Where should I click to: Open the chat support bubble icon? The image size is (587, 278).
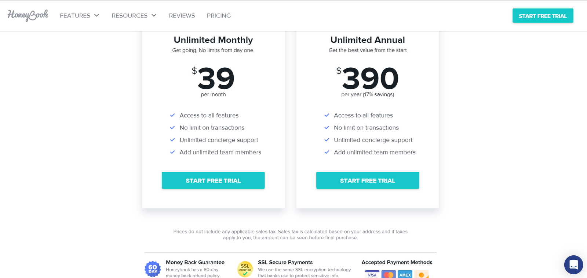[x=573, y=264]
